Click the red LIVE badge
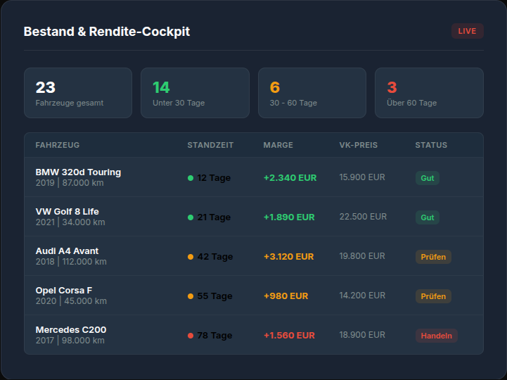This screenshot has width=507, height=380. click(x=467, y=31)
